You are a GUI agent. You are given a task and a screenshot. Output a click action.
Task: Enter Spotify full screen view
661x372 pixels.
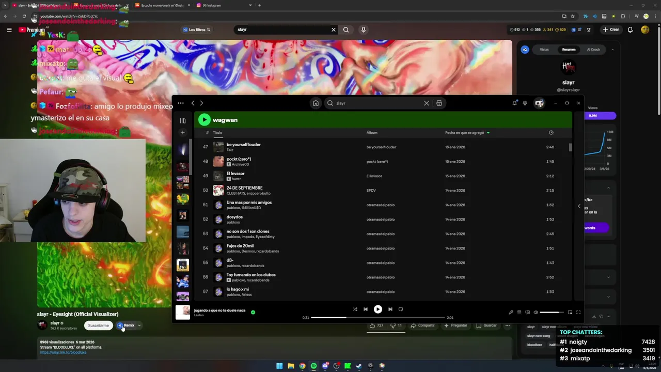pos(578,312)
